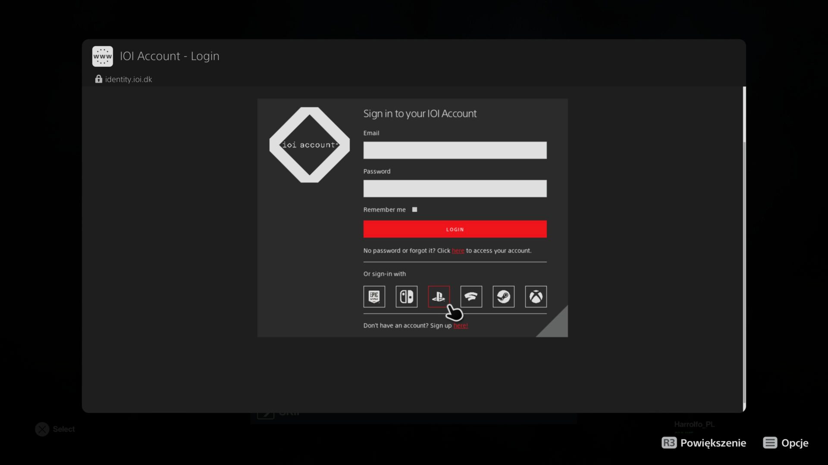Screen dimensions: 828x465
Task: Sign in with Stadia icon
Action: [x=471, y=297]
